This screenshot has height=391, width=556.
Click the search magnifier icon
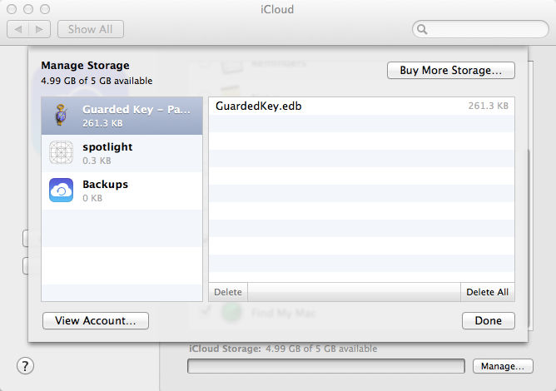pos(422,29)
